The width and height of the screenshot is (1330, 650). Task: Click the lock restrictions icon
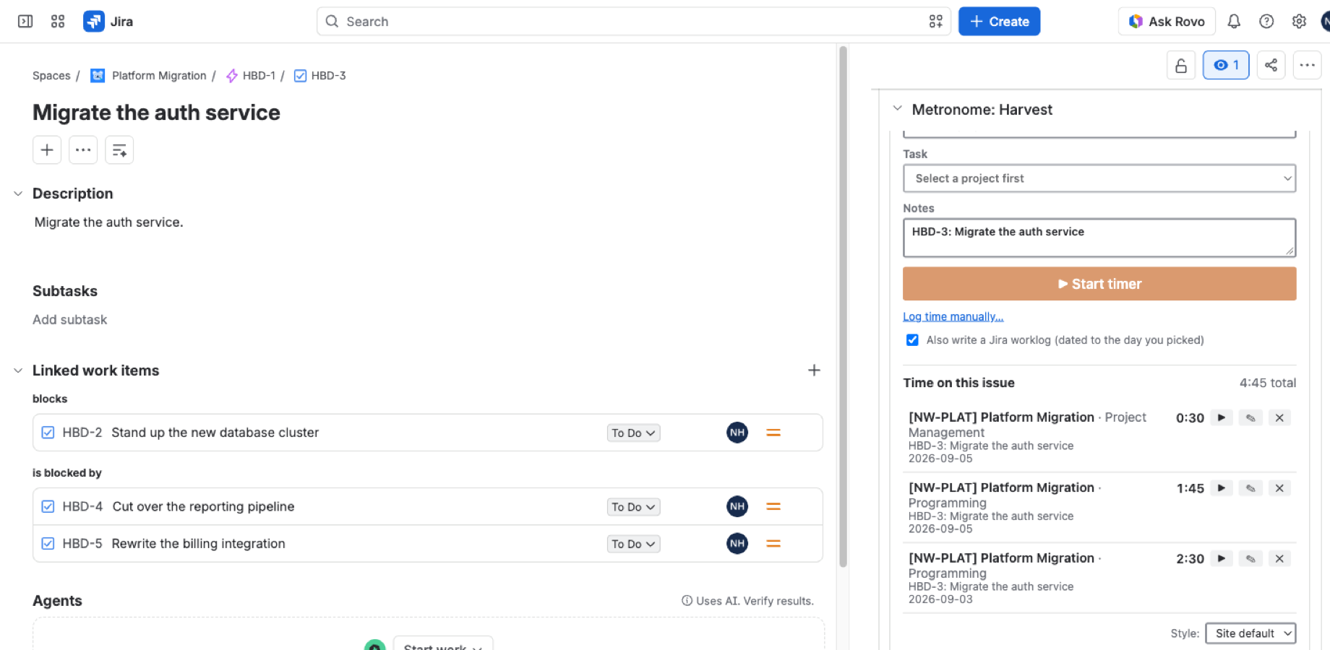point(1181,66)
